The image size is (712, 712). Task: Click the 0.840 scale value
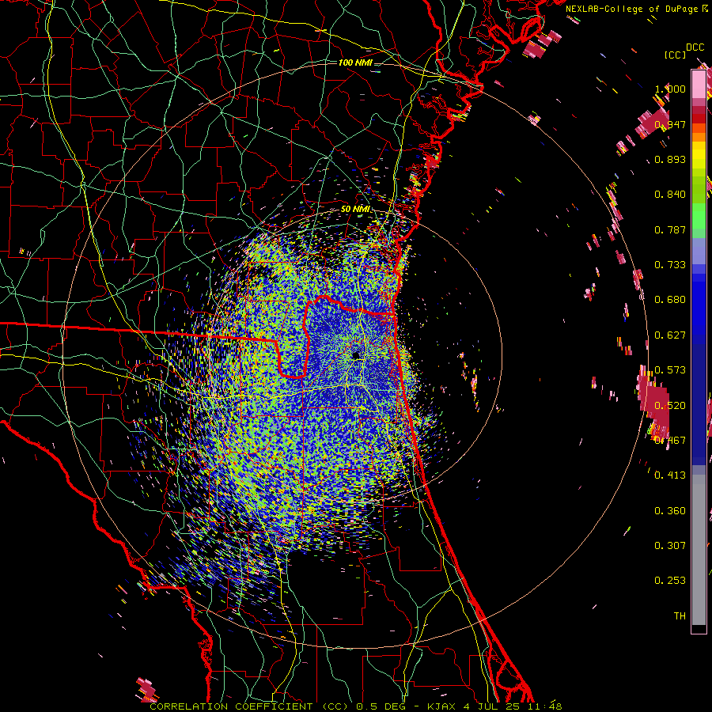point(670,195)
